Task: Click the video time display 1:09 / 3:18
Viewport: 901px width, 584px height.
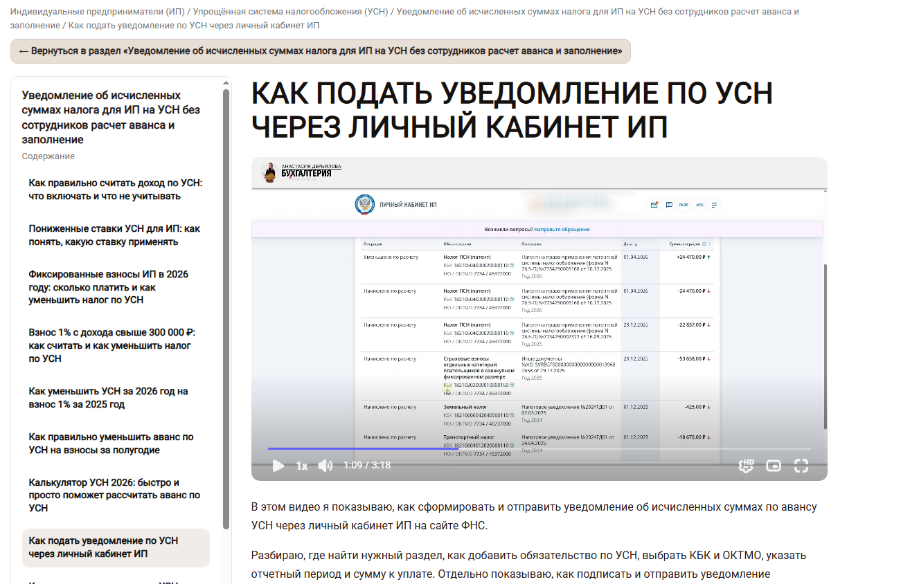Action: pyautogui.click(x=367, y=466)
